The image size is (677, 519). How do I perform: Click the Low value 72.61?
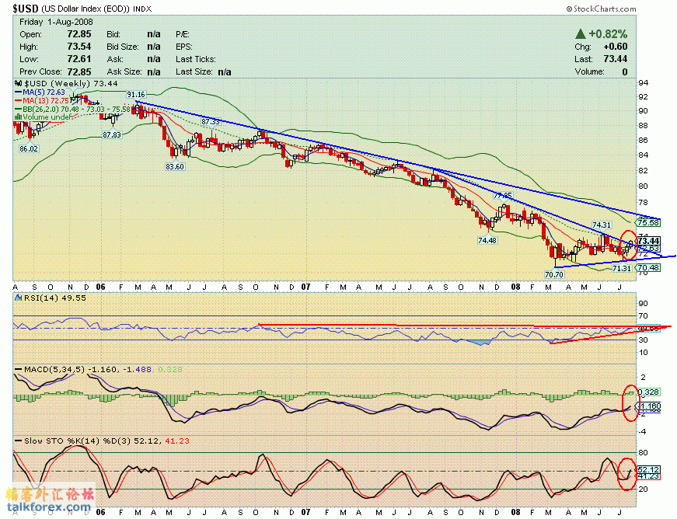[79, 59]
